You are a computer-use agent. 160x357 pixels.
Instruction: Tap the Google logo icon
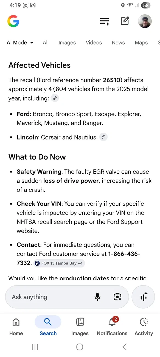click(x=13, y=21)
